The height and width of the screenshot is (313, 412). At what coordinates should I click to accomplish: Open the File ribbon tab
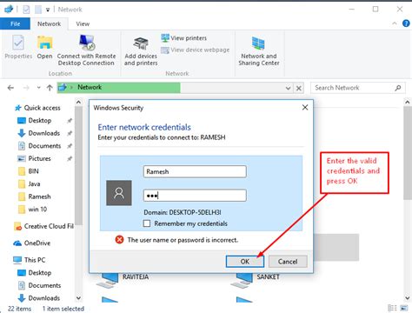pos(15,23)
